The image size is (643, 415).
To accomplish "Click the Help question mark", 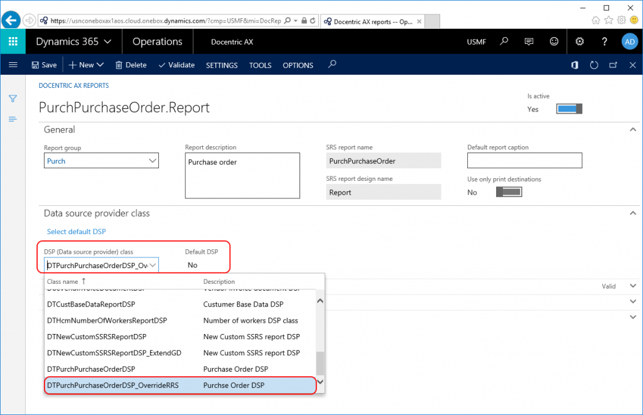I will tap(604, 41).
